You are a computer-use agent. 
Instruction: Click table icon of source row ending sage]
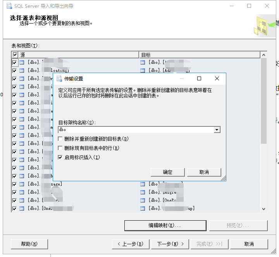pyautogui.click(x=22, y=184)
